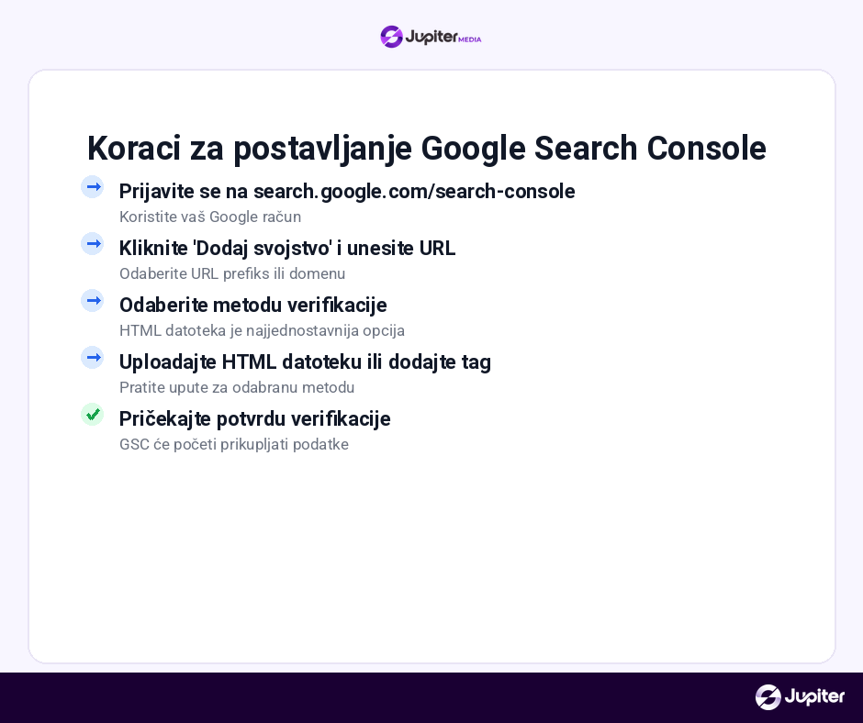Click the arrow icon beside 'Kliknite Dodaj svojstvo'

pos(93,244)
